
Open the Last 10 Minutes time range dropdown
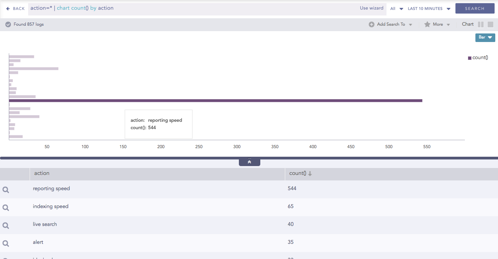(x=429, y=9)
